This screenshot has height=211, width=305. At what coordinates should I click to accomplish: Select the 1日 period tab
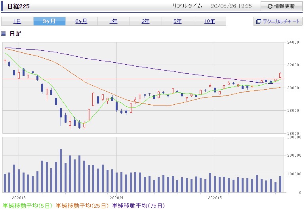(x=17, y=21)
